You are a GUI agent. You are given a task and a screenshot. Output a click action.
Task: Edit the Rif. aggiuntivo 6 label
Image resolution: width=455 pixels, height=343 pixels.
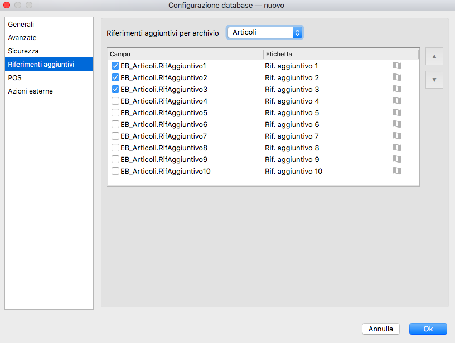(x=292, y=124)
